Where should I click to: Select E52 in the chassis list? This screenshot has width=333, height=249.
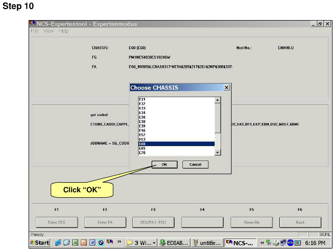tap(177, 135)
